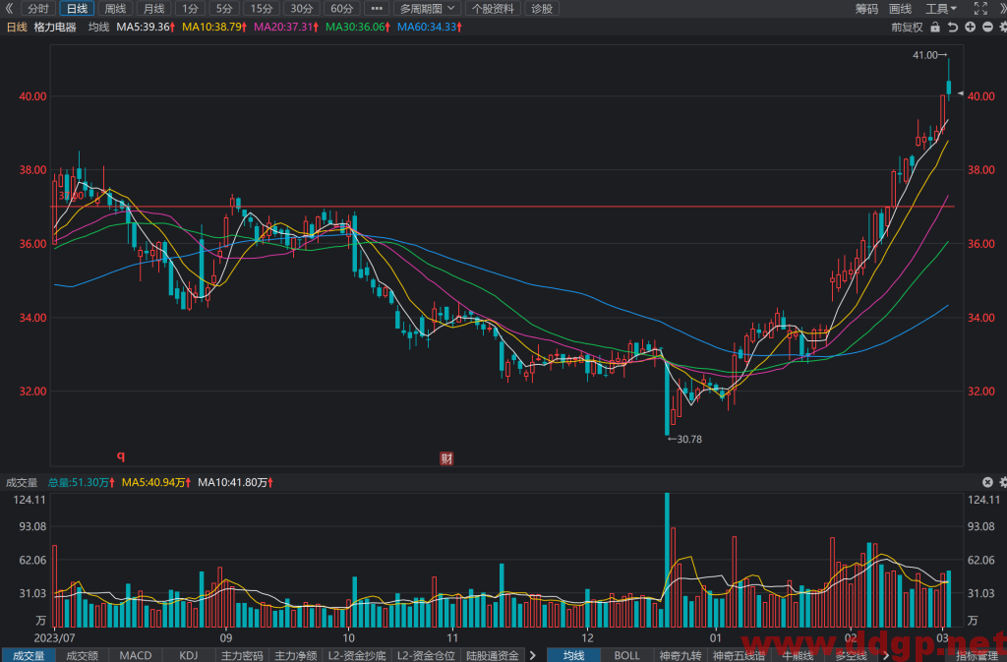Click the 2023/07 date axis label

click(55, 638)
